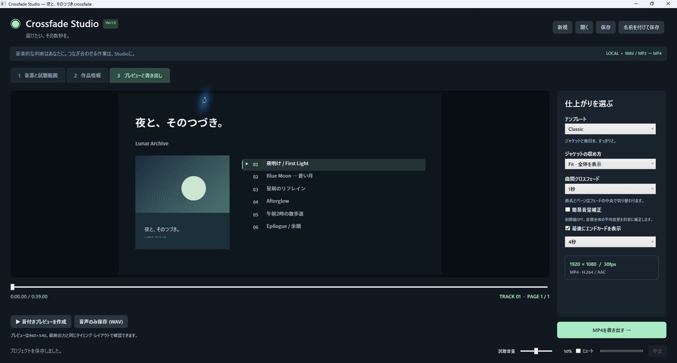Open the テンプレート Classic dropdown
The image size is (677, 363).
click(610, 129)
